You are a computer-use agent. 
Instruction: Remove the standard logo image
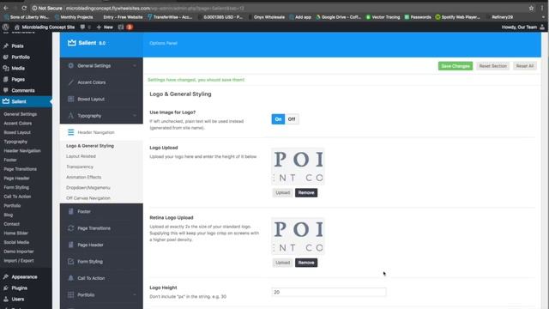[306, 192]
